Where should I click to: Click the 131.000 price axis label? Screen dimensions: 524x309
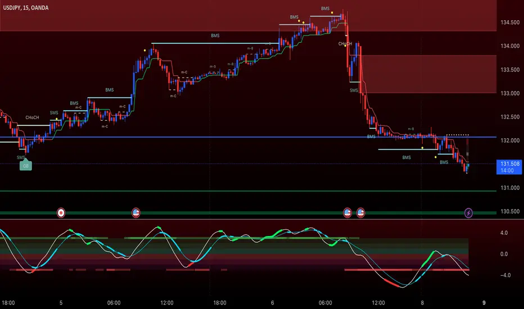tap(510, 188)
